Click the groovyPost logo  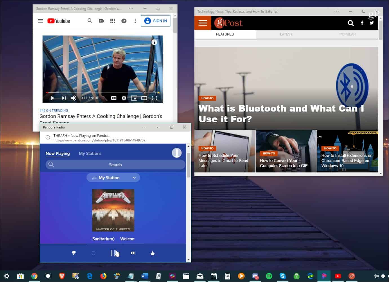[228, 23]
